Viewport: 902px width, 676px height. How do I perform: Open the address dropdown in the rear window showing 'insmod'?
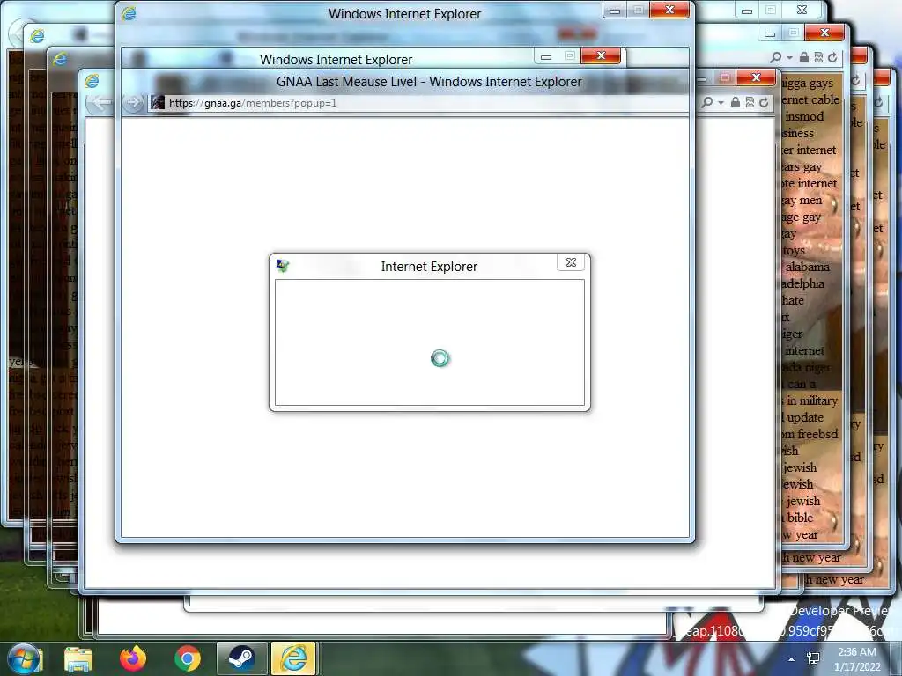(789, 57)
